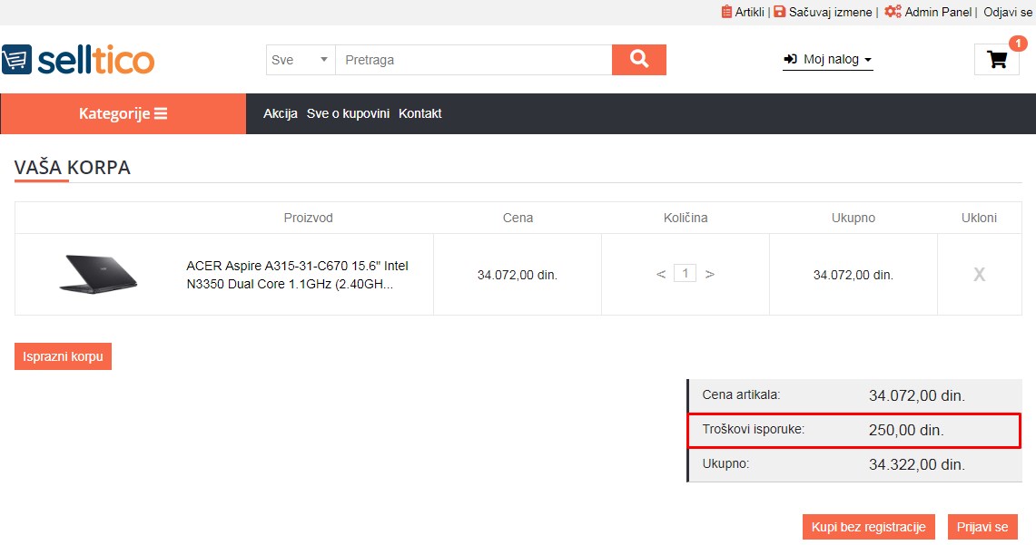Click Kupi bez registracije button
The width and height of the screenshot is (1036, 545).
(x=869, y=527)
